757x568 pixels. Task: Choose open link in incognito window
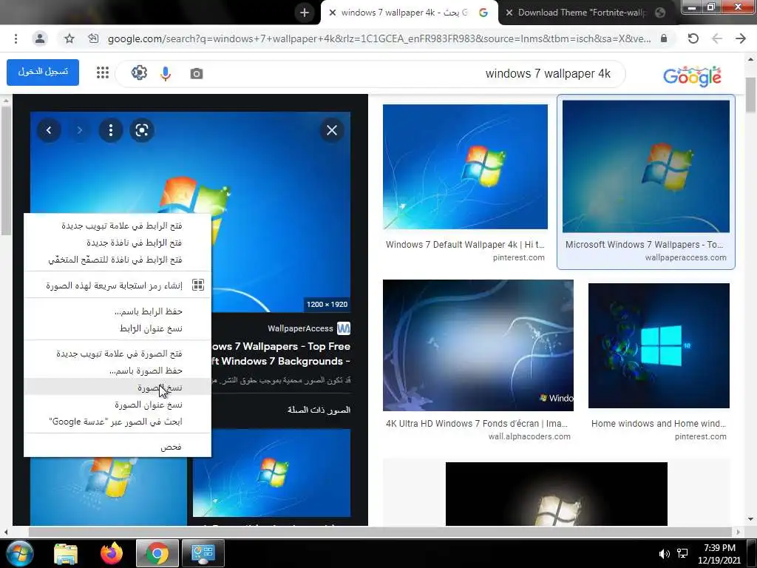(x=118, y=260)
